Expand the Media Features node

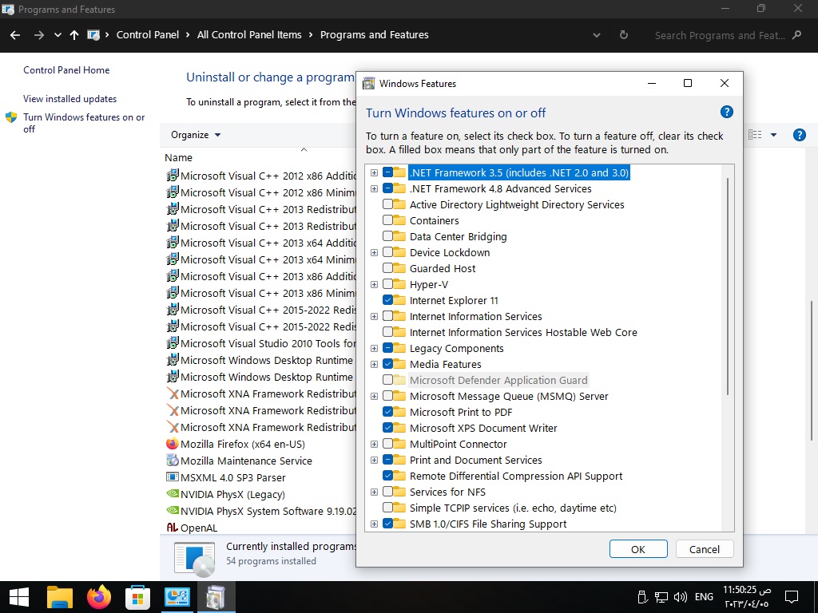point(374,364)
